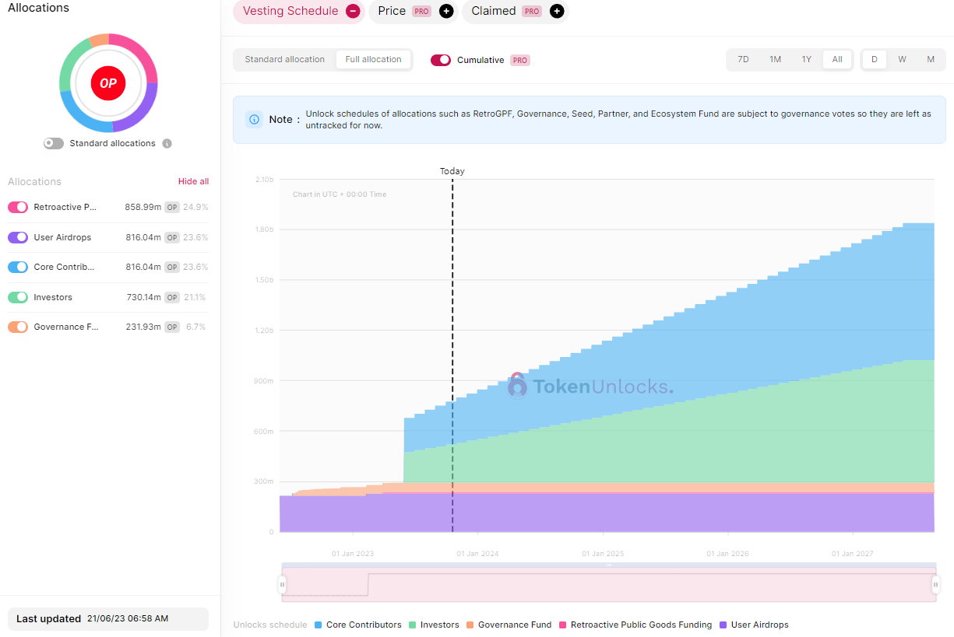Click the right range slider handle
The height and width of the screenshot is (637, 954).
click(936, 584)
